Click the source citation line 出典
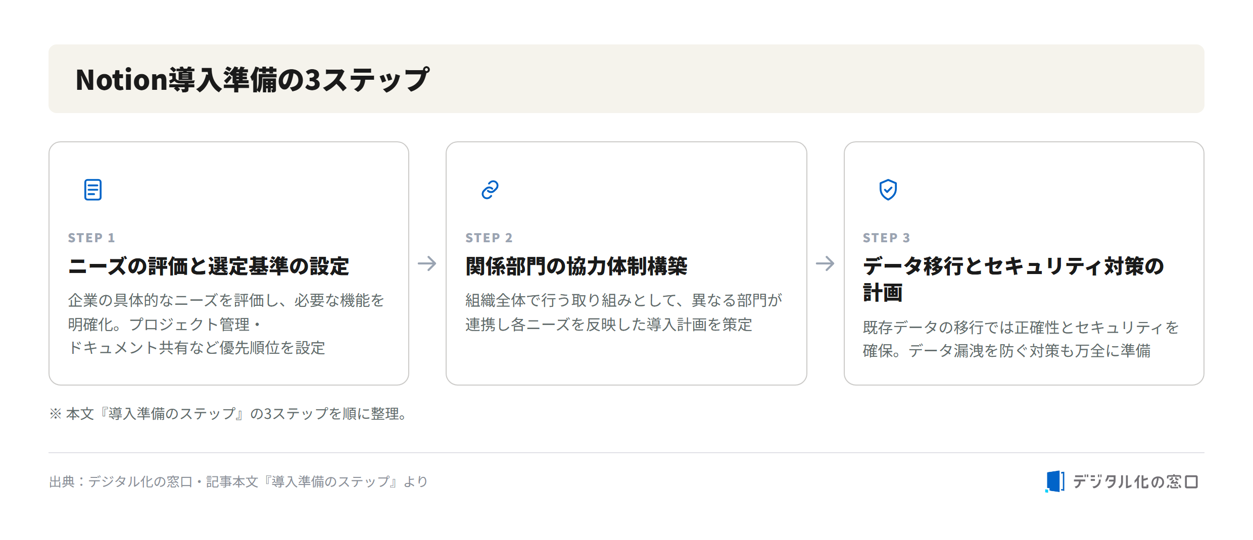This screenshot has width=1253, height=540. tap(238, 482)
